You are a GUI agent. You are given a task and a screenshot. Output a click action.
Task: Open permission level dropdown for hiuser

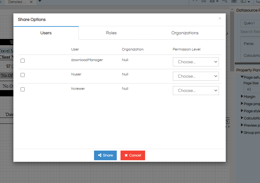point(196,76)
